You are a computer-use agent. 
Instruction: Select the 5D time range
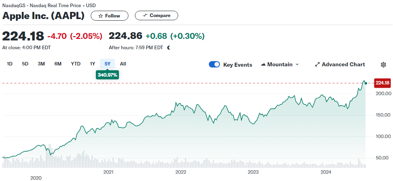click(x=25, y=64)
